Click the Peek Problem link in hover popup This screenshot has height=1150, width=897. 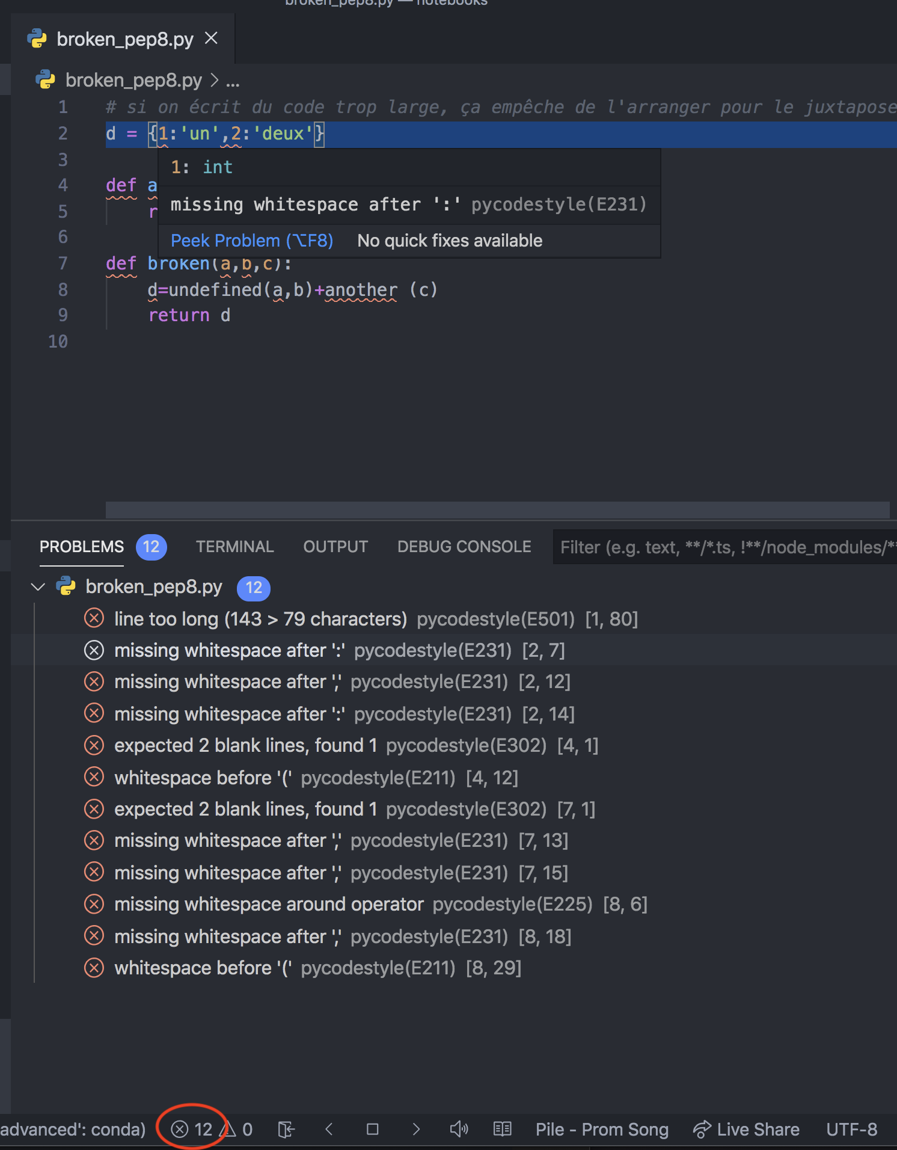(251, 241)
